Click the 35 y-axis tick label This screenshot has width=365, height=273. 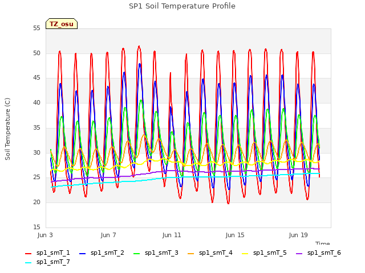(36, 127)
